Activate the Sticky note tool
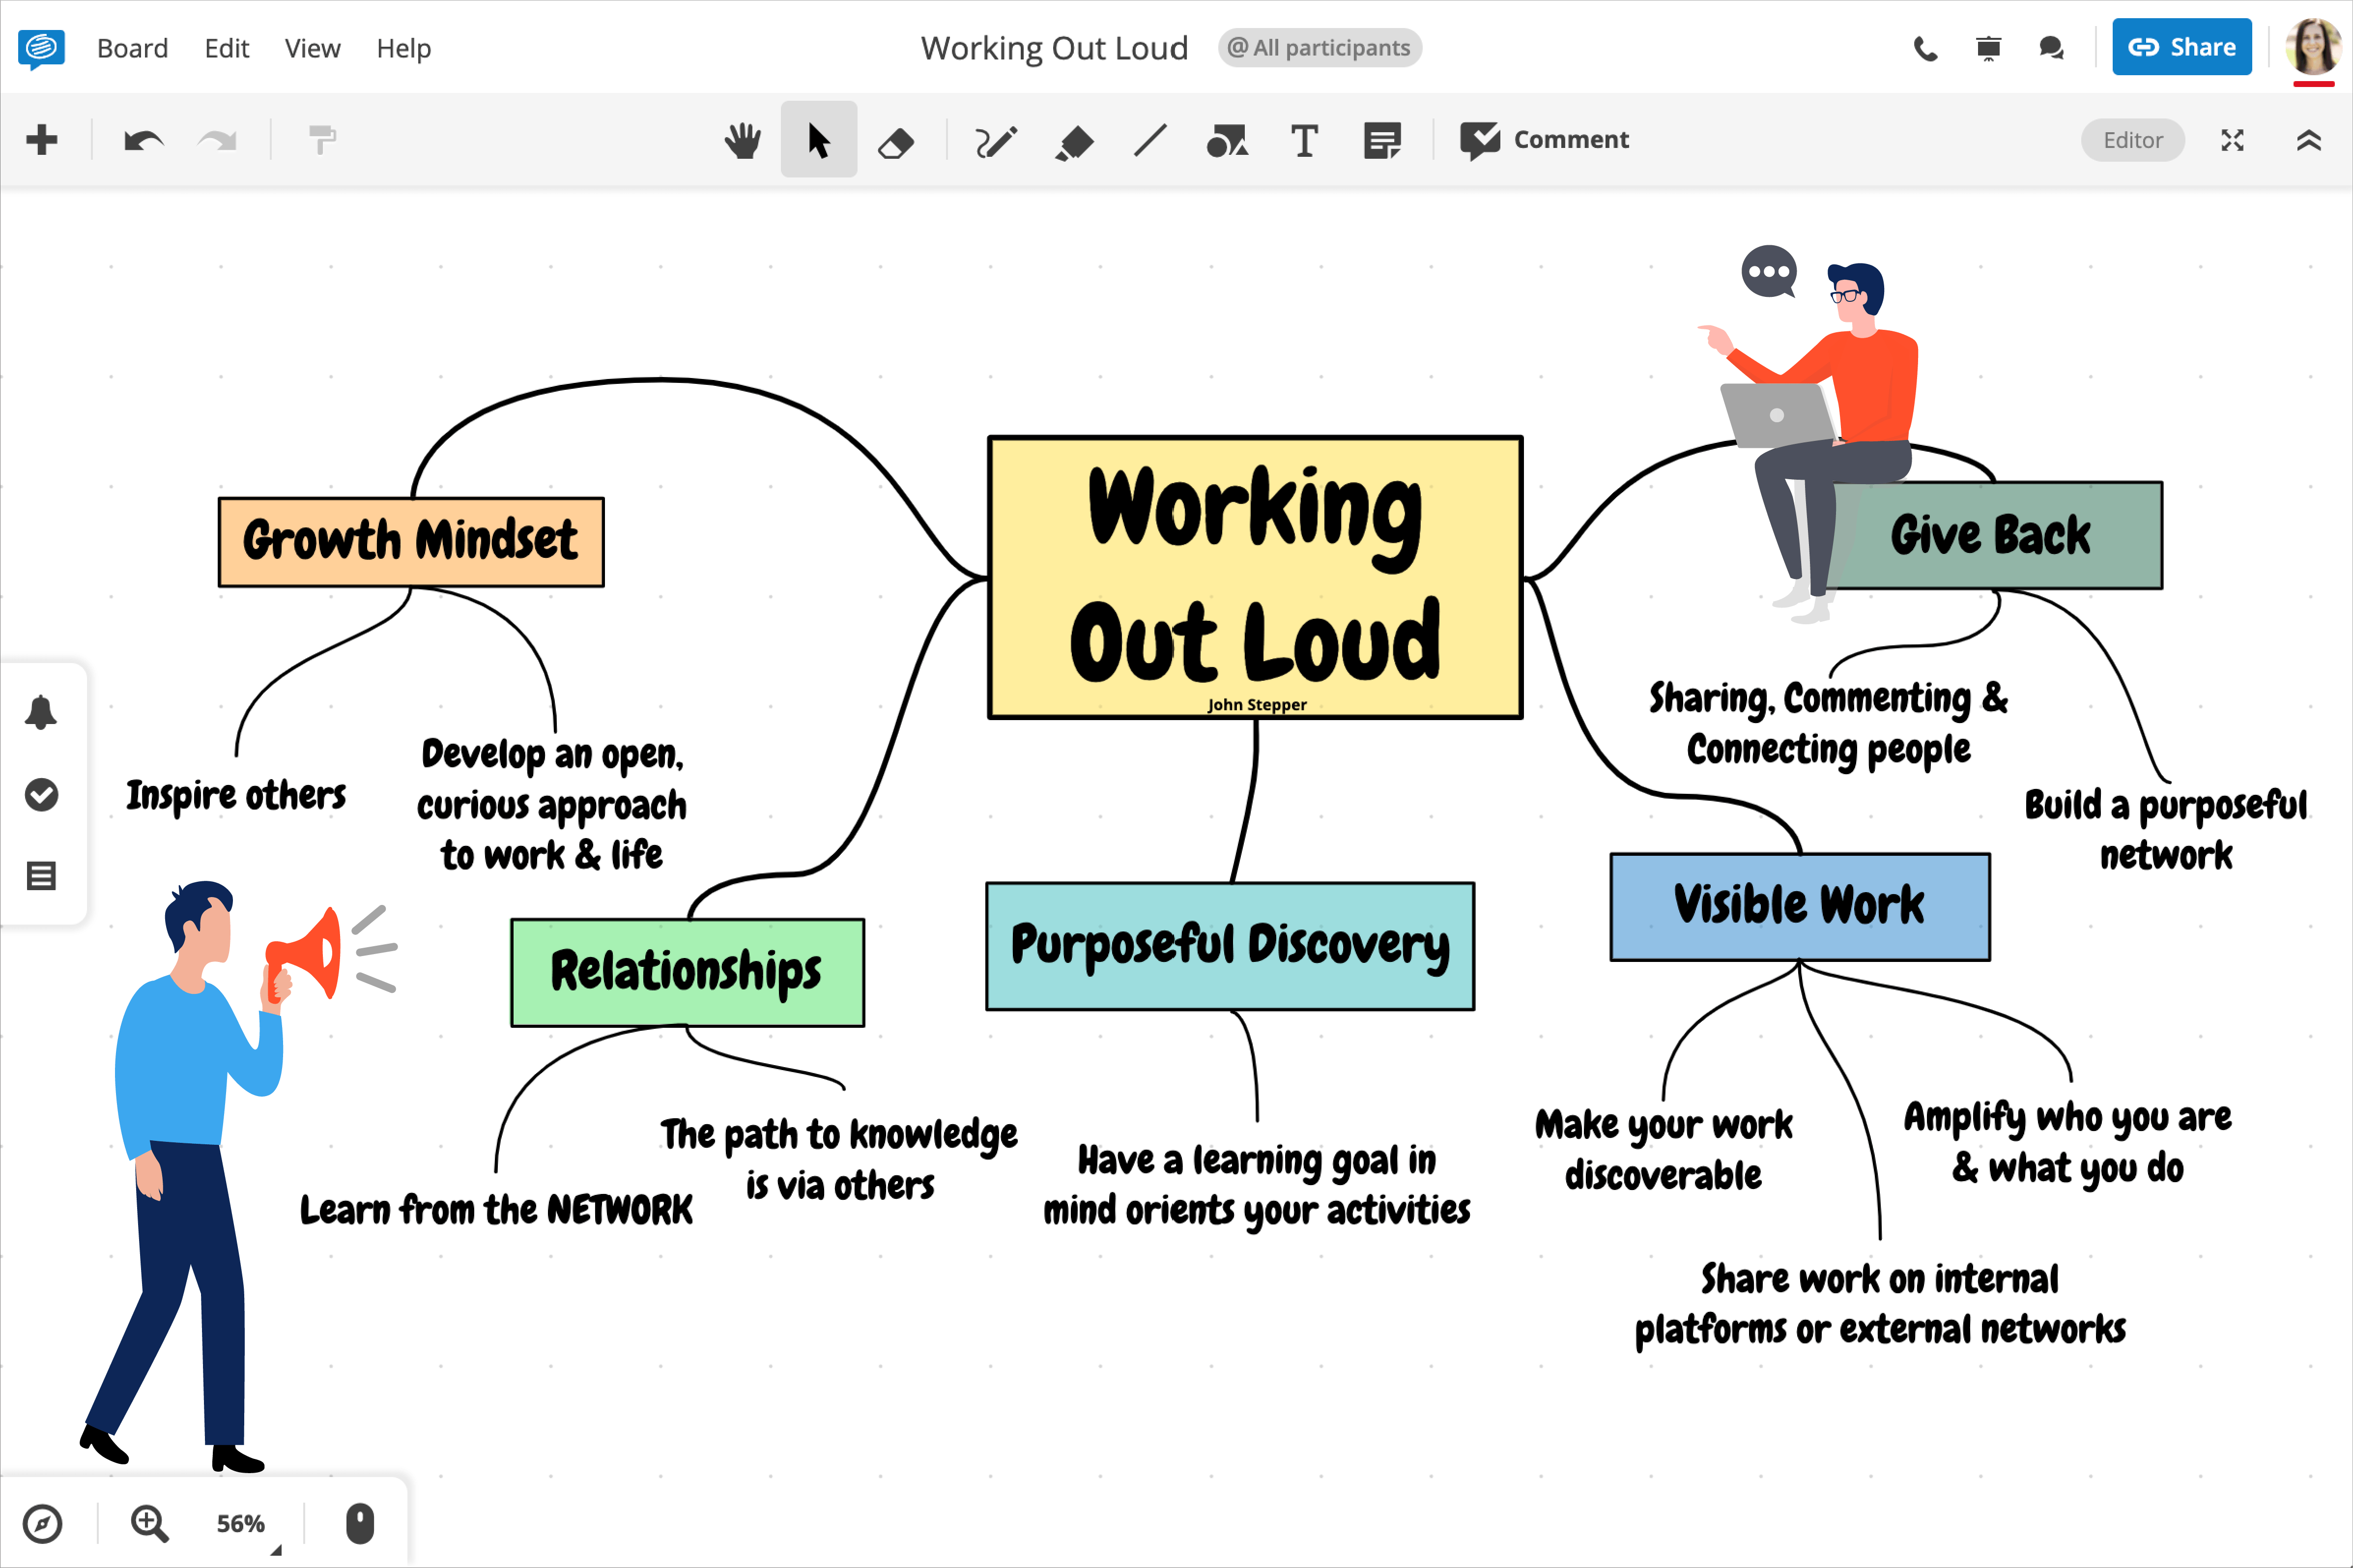Screen dimensions: 2353x1568 1381,140
